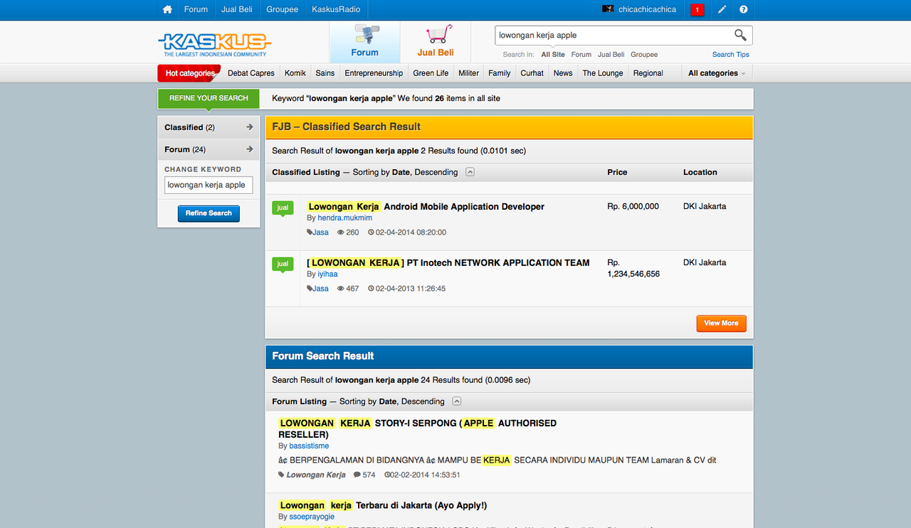Image resolution: width=911 pixels, height=528 pixels.
Task: Sort classified listing by Date
Action: [401, 172]
